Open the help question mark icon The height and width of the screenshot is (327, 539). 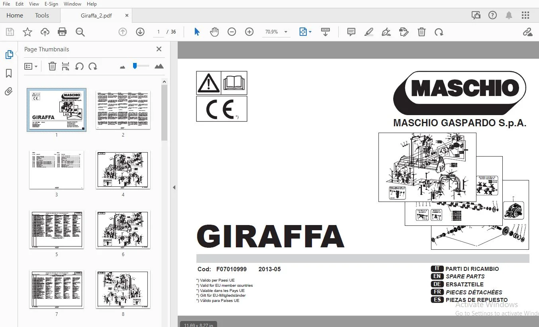pyautogui.click(x=492, y=16)
